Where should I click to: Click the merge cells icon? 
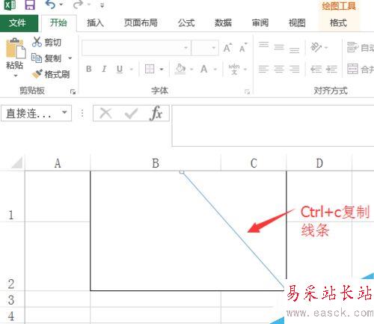coord(352,69)
